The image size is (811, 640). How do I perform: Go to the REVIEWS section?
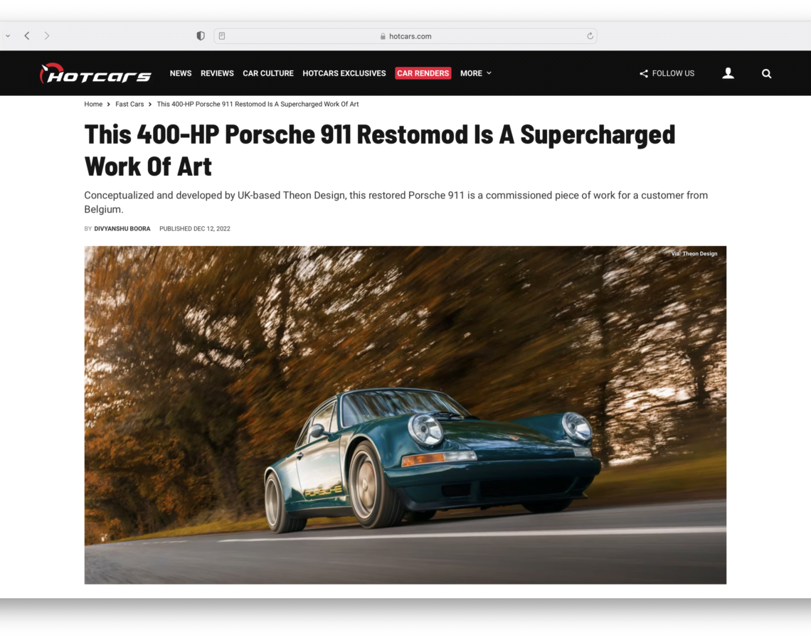tap(217, 73)
